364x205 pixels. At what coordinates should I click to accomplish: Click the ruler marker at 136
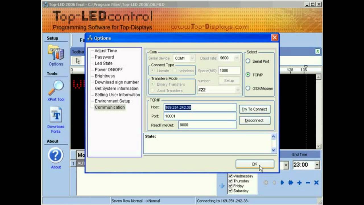tap(306, 67)
